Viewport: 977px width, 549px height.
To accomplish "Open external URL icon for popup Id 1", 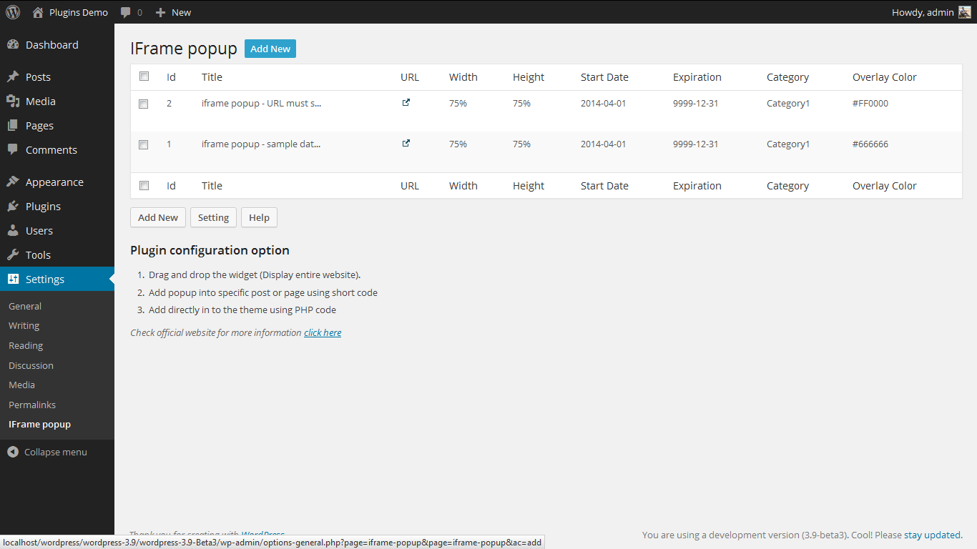I will point(406,144).
